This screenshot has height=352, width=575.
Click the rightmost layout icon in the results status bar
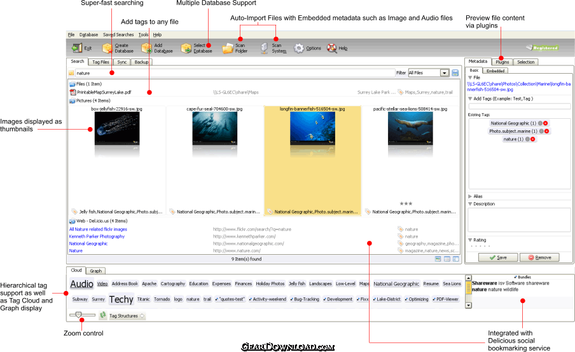[456, 259]
